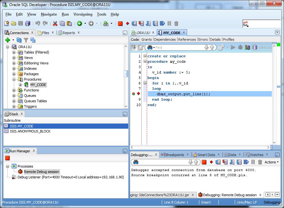Switch to the Reports tab
This screenshot has width=284, height=208.
tap(69, 33)
